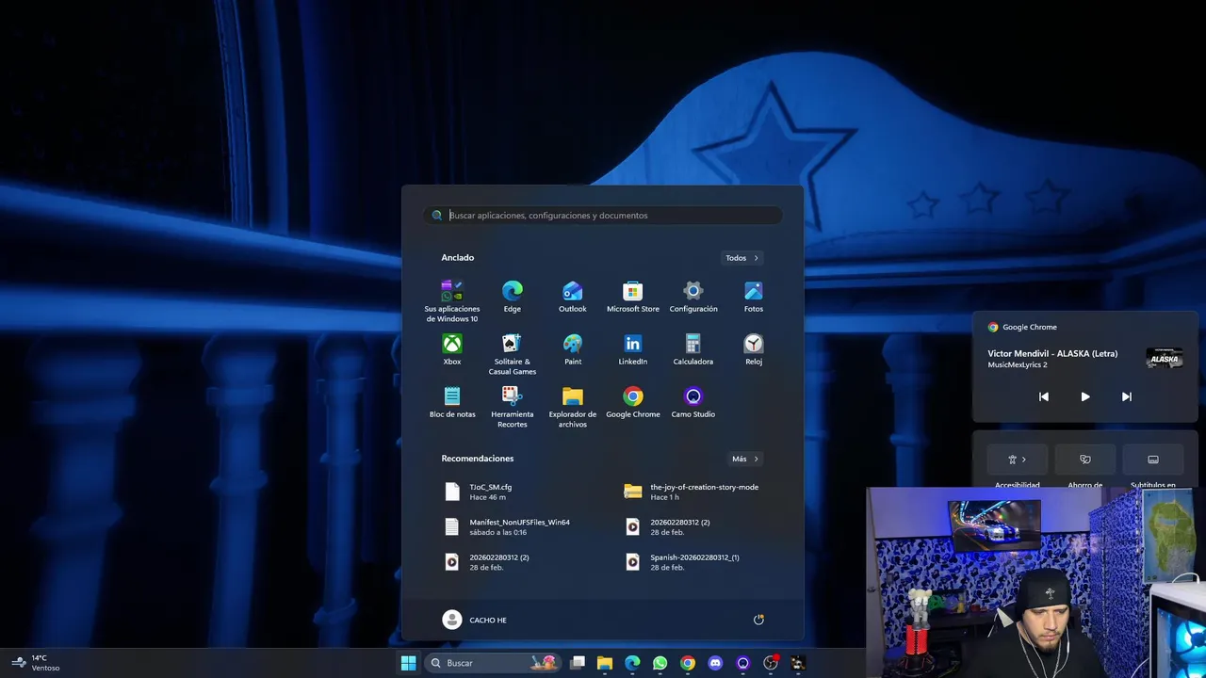Open the Calculadora app
Image resolution: width=1206 pixels, height=678 pixels.
pyautogui.click(x=693, y=349)
